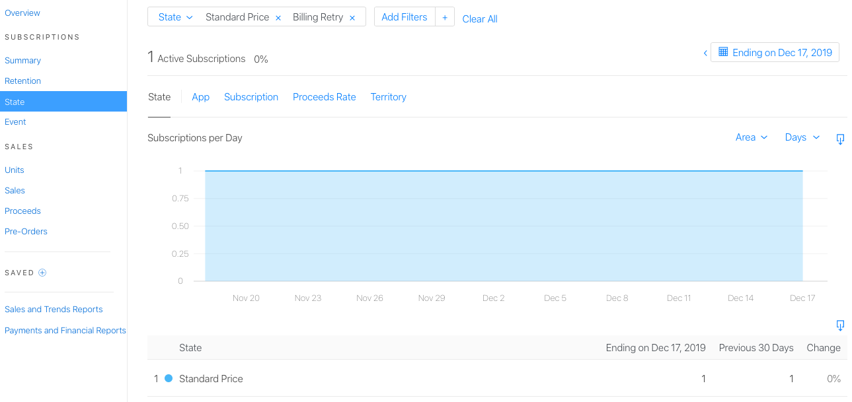Click the plus icon beside Add Filters
This screenshot has width=852, height=402.
point(445,17)
